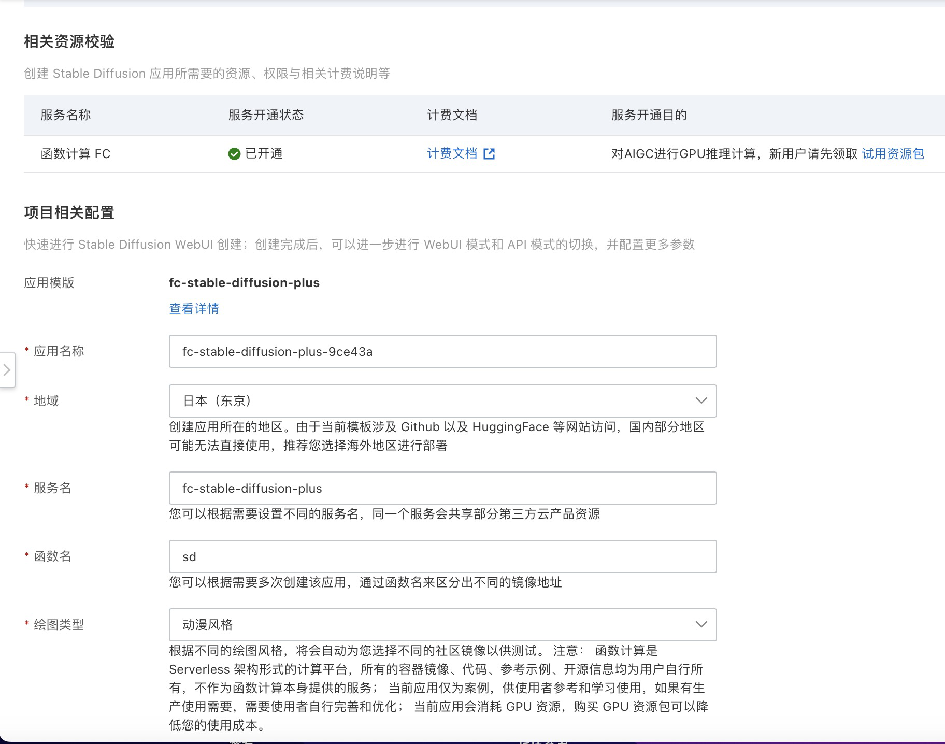Click the 应用名称 input field

[443, 351]
